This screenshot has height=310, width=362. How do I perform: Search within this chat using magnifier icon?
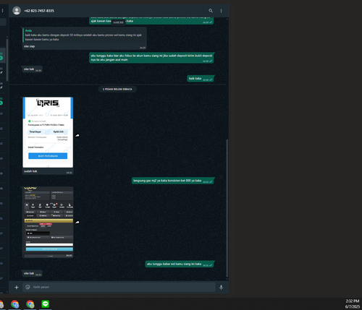(211, 11)
